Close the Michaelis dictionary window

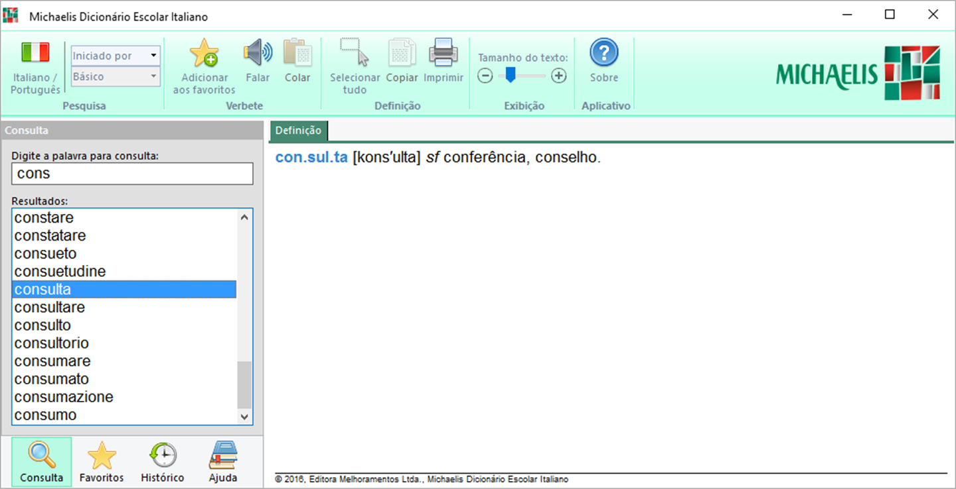pyautogui.click(x=933, y=15)
